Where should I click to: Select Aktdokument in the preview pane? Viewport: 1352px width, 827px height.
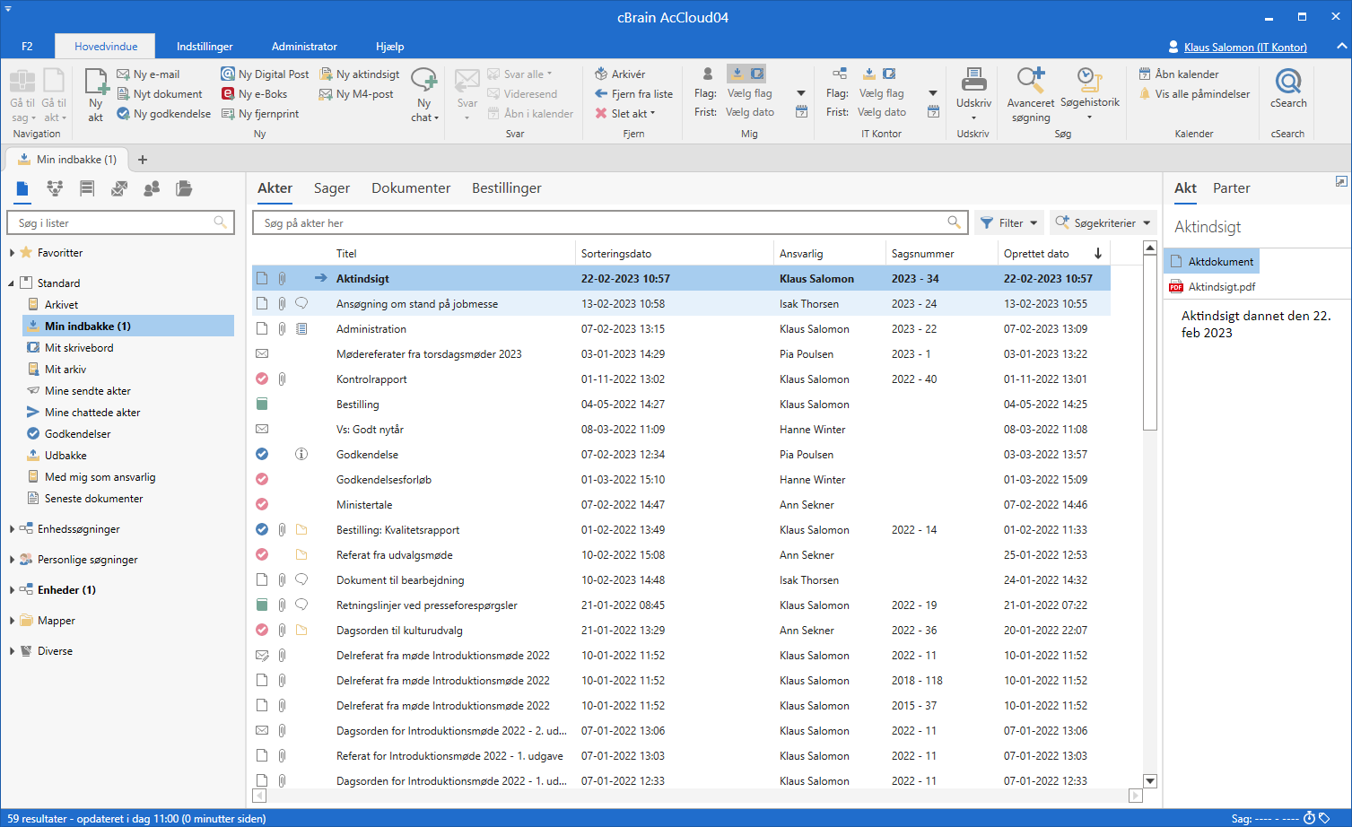(x=1212, y=262)
